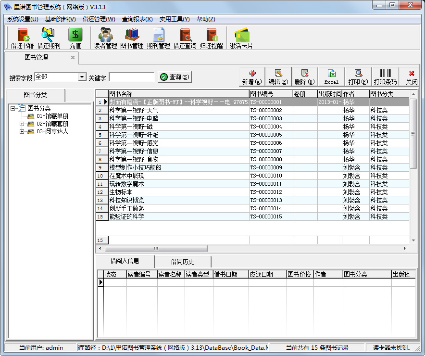Click the 作者 column header in book grid

click(356, 94)
